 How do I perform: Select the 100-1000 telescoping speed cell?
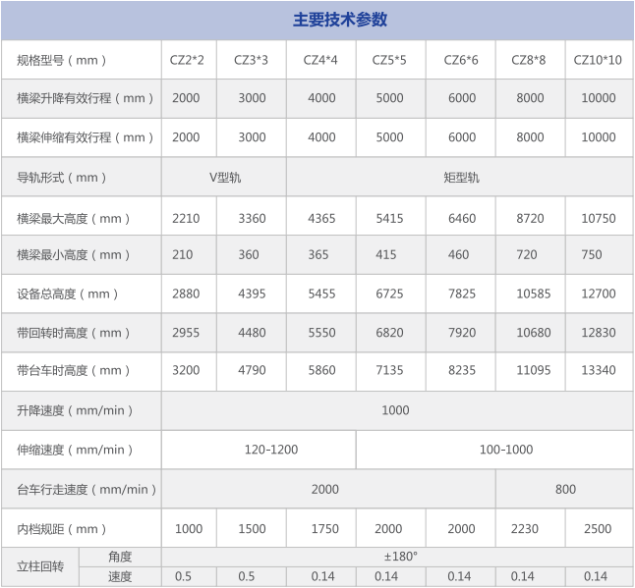[x=494, y=450]
